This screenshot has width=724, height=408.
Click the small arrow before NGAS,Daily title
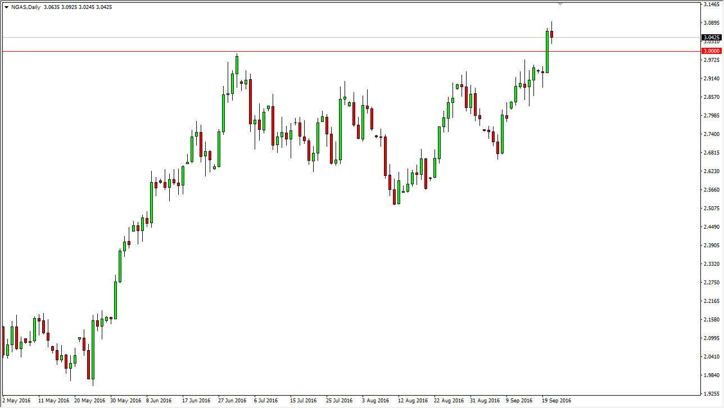point(6,7)
